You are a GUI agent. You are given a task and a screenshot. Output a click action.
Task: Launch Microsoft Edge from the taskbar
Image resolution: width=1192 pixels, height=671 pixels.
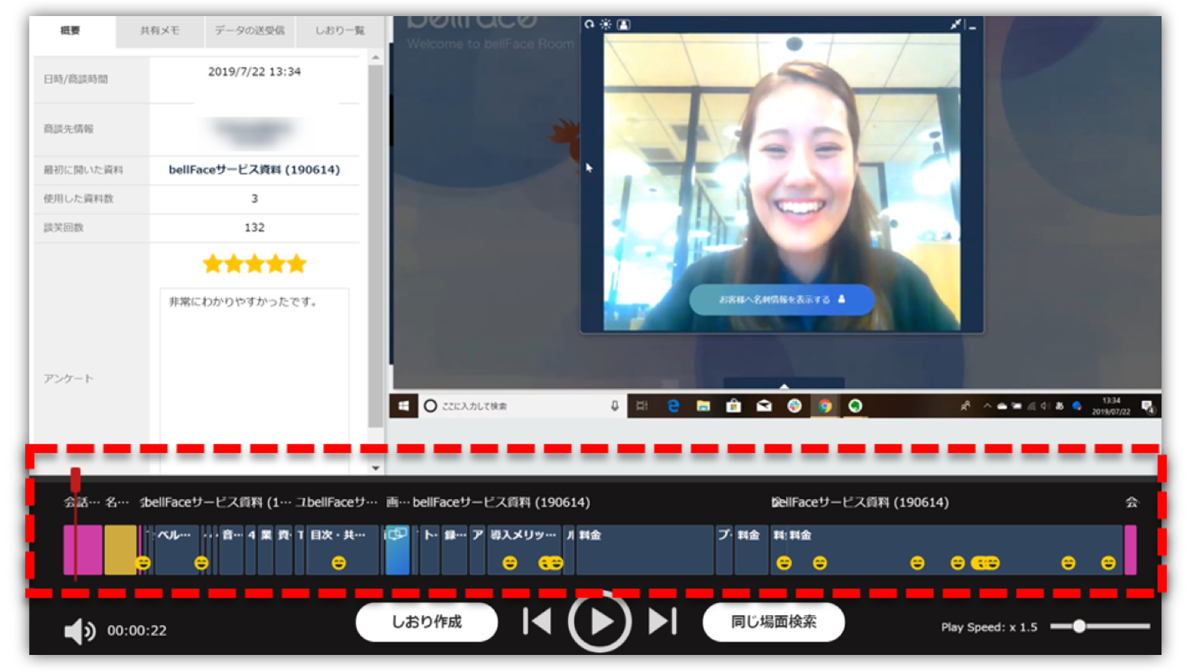(x=673, y=406)
